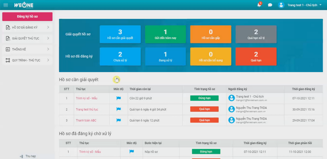
Task: Click Đúng hạn badge in chờ xử lý table
Action: click(206, 152)
